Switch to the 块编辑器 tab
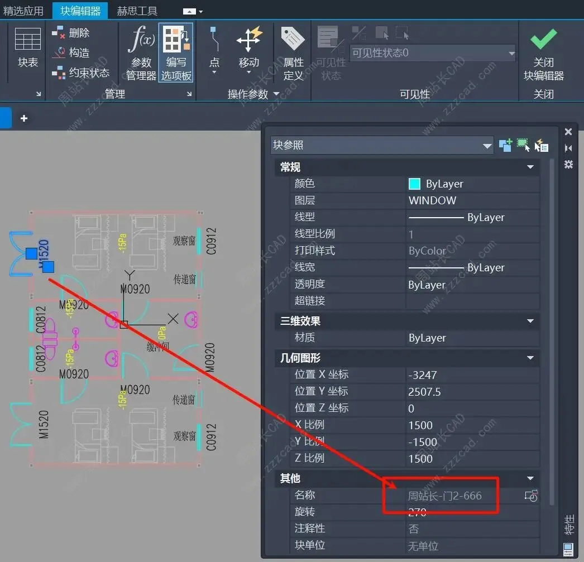Image resolution: width=584 pixels, height=562 pixels. [x=80, y=11]
